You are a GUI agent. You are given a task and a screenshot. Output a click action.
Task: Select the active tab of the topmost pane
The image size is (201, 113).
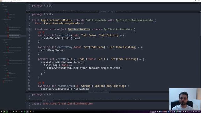47,3
